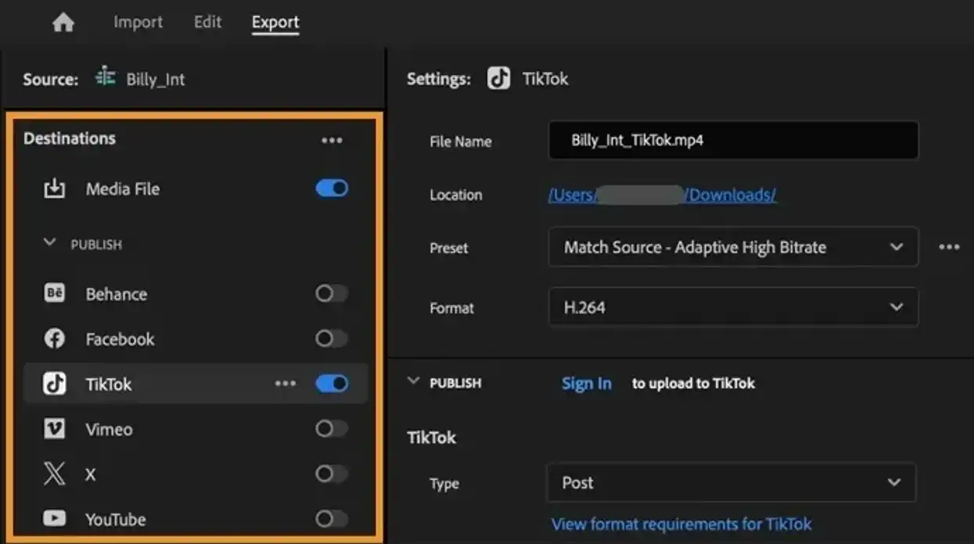Select the Export tab
The width and height of the screenshot is (974, 544).
point(275,23)
